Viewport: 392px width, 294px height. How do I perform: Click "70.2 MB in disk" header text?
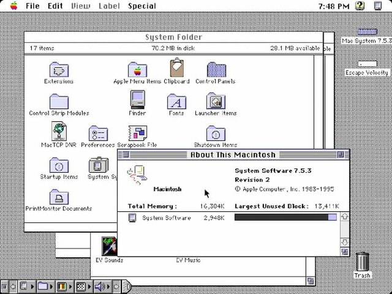[173, 48]
